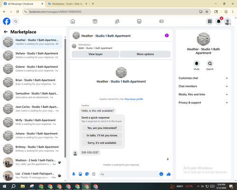This screenshot has width=237, height=190.
Task: Send a thumbs-up like
Action: tap(169, 174)
